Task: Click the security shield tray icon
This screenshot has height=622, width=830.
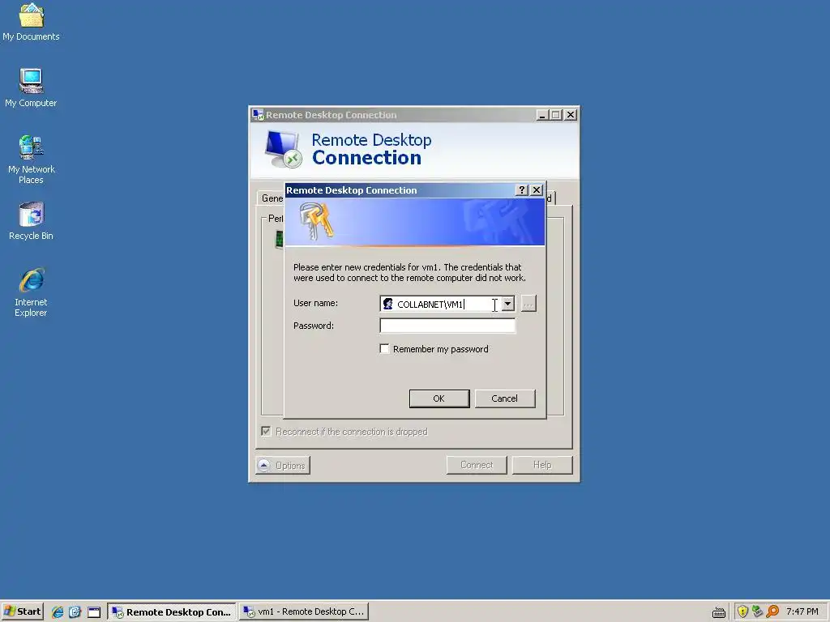Action: (x=742, y=611)
